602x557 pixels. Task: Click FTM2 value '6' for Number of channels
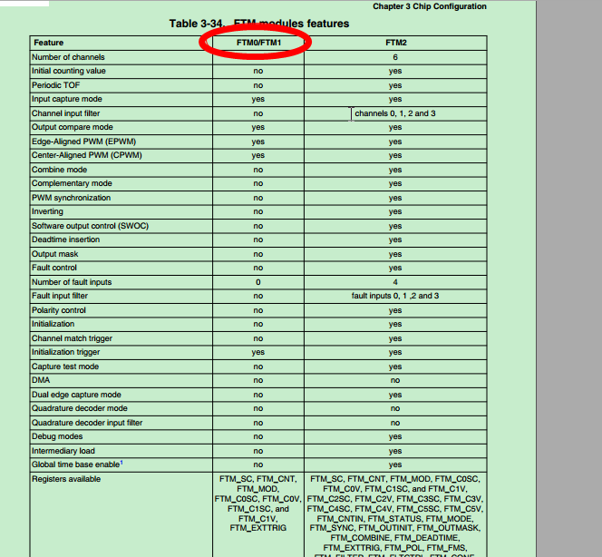coord(395,57)
